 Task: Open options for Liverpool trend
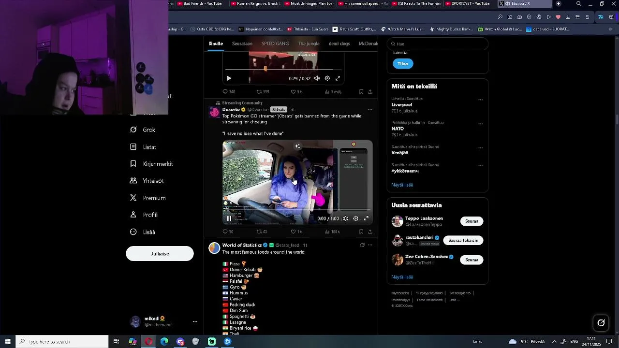click(x=480, y=100)
